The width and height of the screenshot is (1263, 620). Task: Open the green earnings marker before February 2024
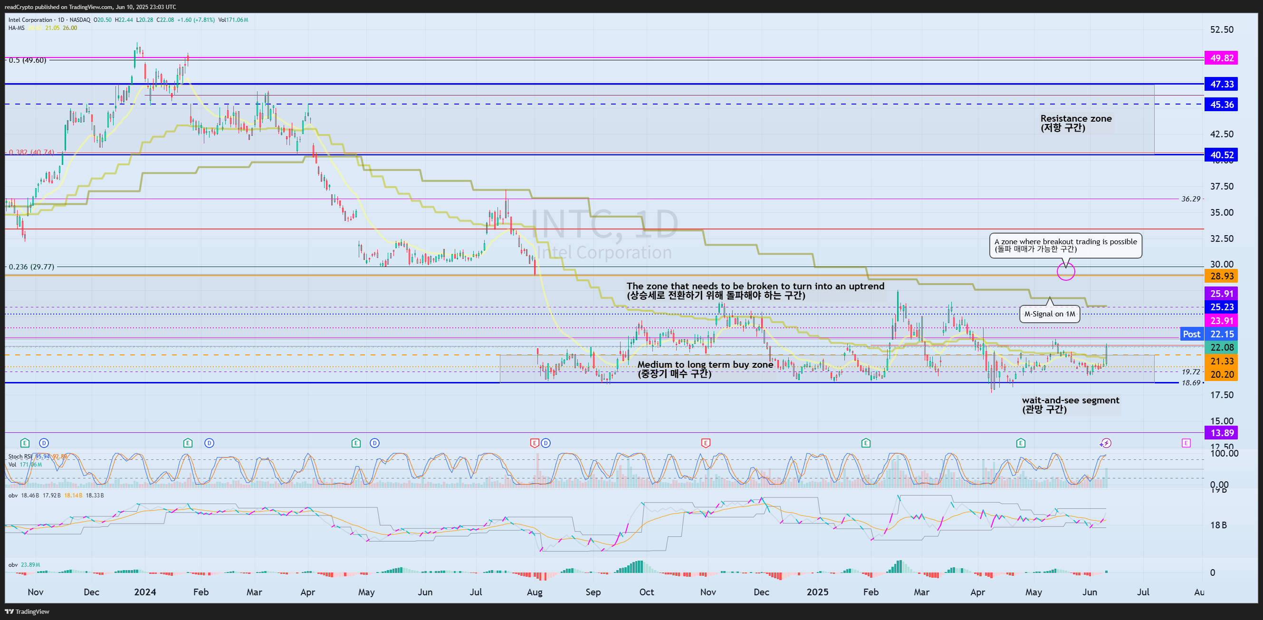(x=188, y=443)
